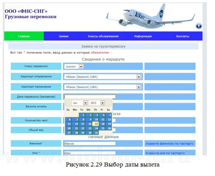Image resolution: width=215 pixels, height=176 pixels.
Task: Open the calendar month dropdown Jan
Action: (x=80, y=103)
